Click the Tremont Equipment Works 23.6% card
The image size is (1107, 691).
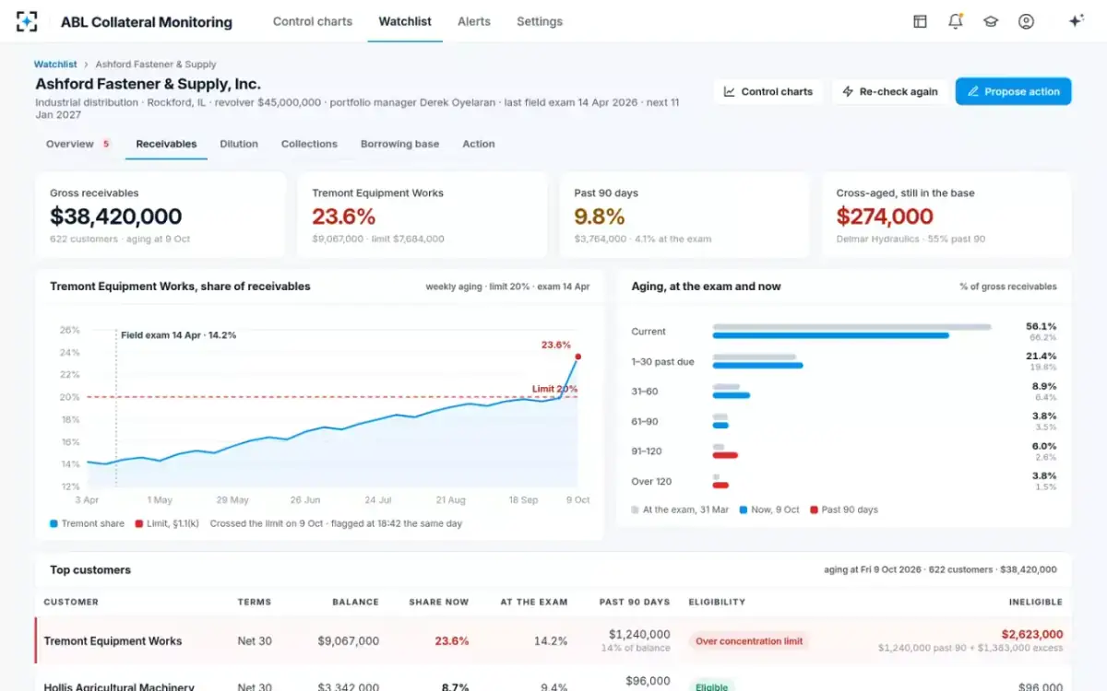click(423, 216)
